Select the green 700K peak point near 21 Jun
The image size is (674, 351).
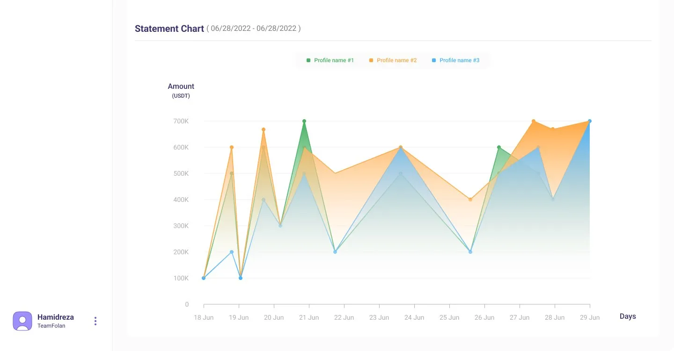pos(304,121)
